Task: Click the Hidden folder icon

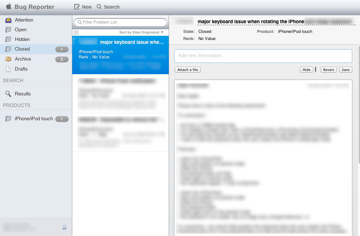Action: (8, 39)
